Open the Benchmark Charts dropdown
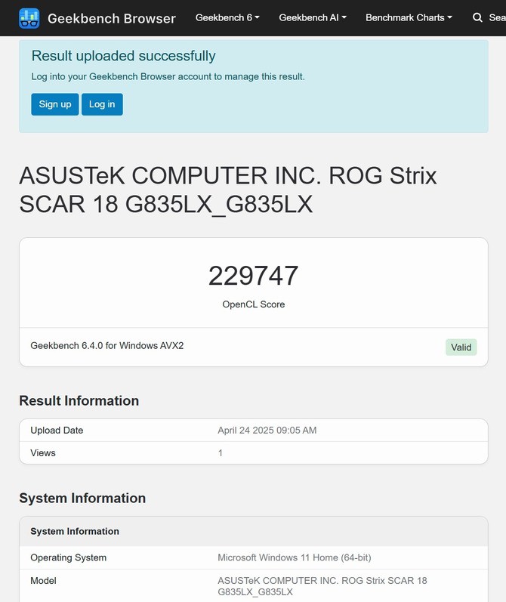The width and height of the screenshot is (506, 602). (409, 17)
